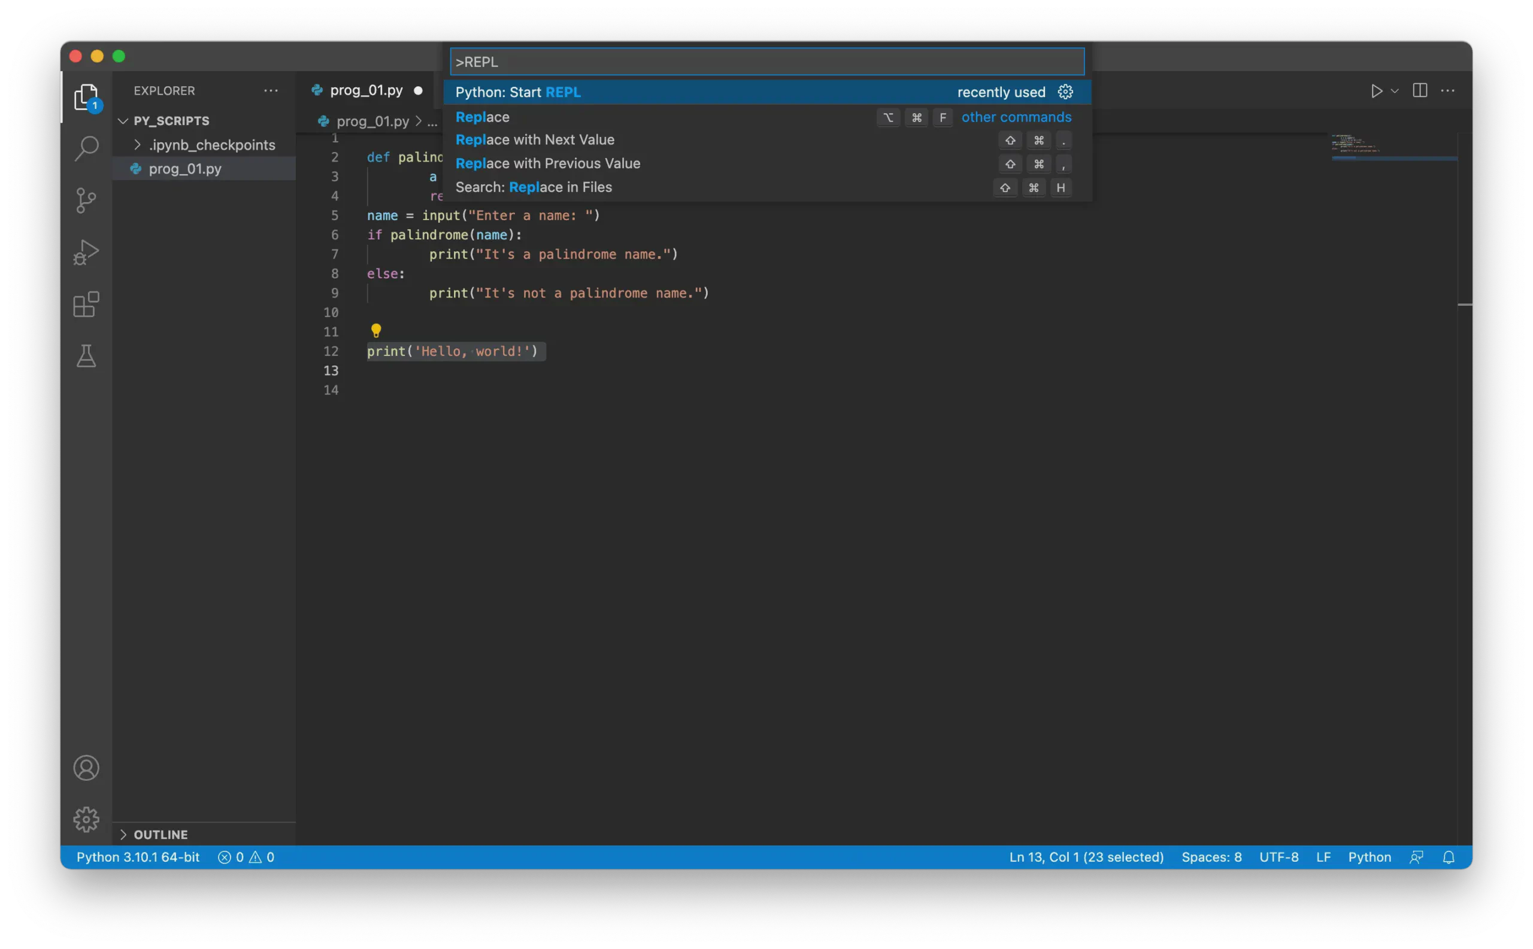Click the Replace menu item
The image size is (1533, 949).
(482, 117)
